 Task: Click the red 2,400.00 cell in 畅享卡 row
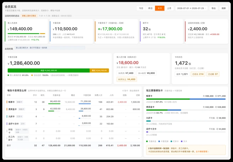(x=122, y=102)
